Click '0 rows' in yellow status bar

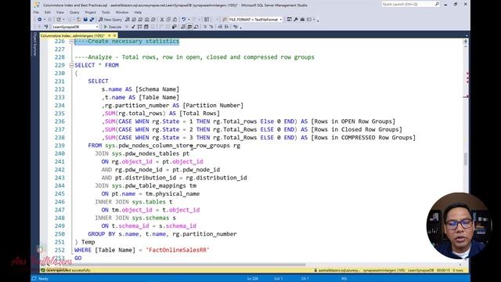pos(457,270)
